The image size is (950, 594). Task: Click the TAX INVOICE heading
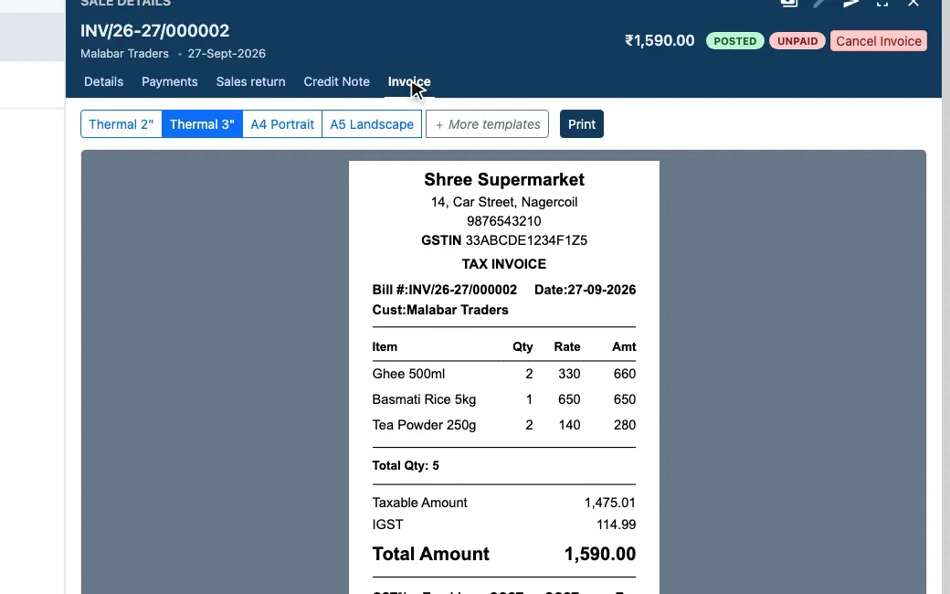pyautogui.click(x=504, y=264)
